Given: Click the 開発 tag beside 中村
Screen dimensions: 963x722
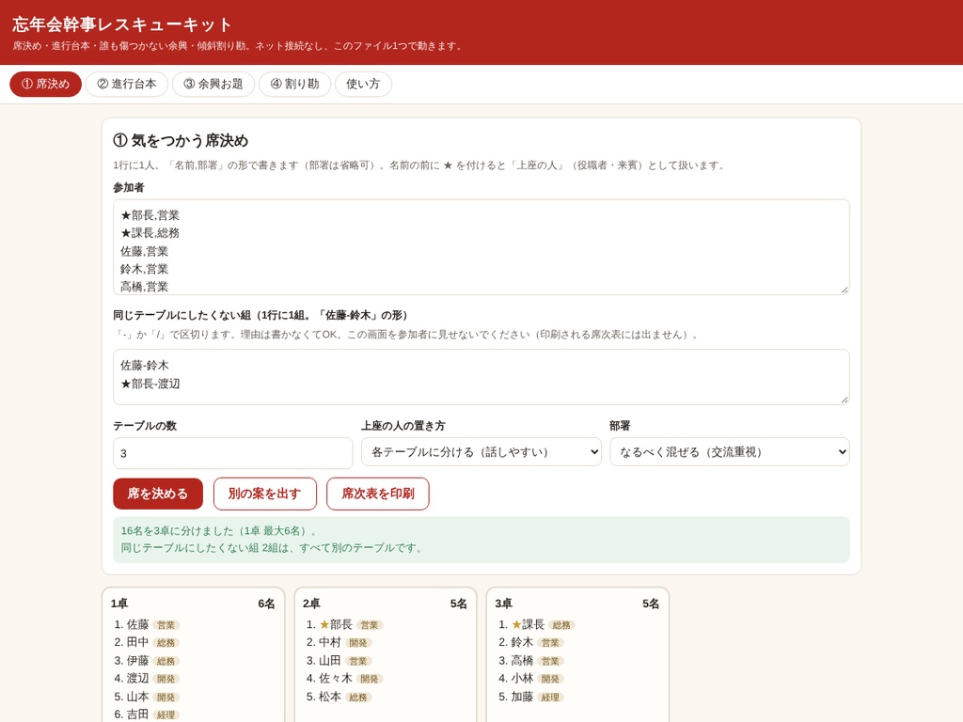Looking at the screenshot, I should coord(358,643).
